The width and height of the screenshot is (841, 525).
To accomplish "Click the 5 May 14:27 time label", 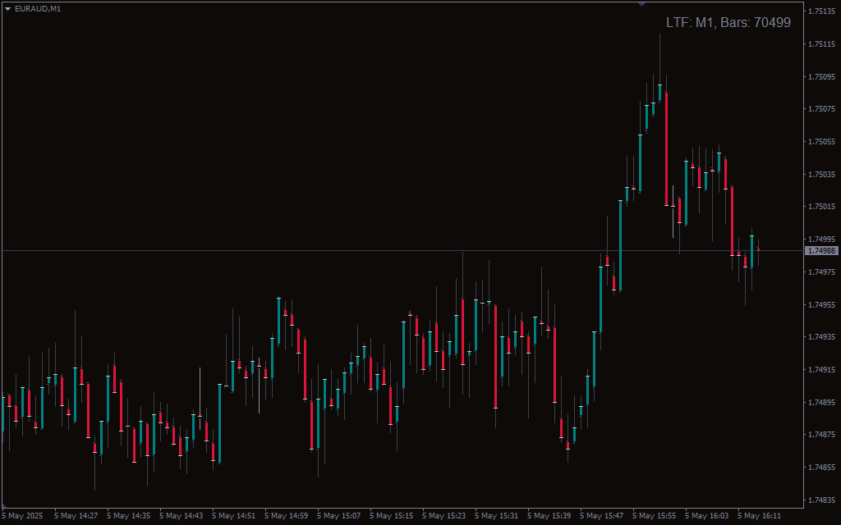I will (x=77, y=516).
